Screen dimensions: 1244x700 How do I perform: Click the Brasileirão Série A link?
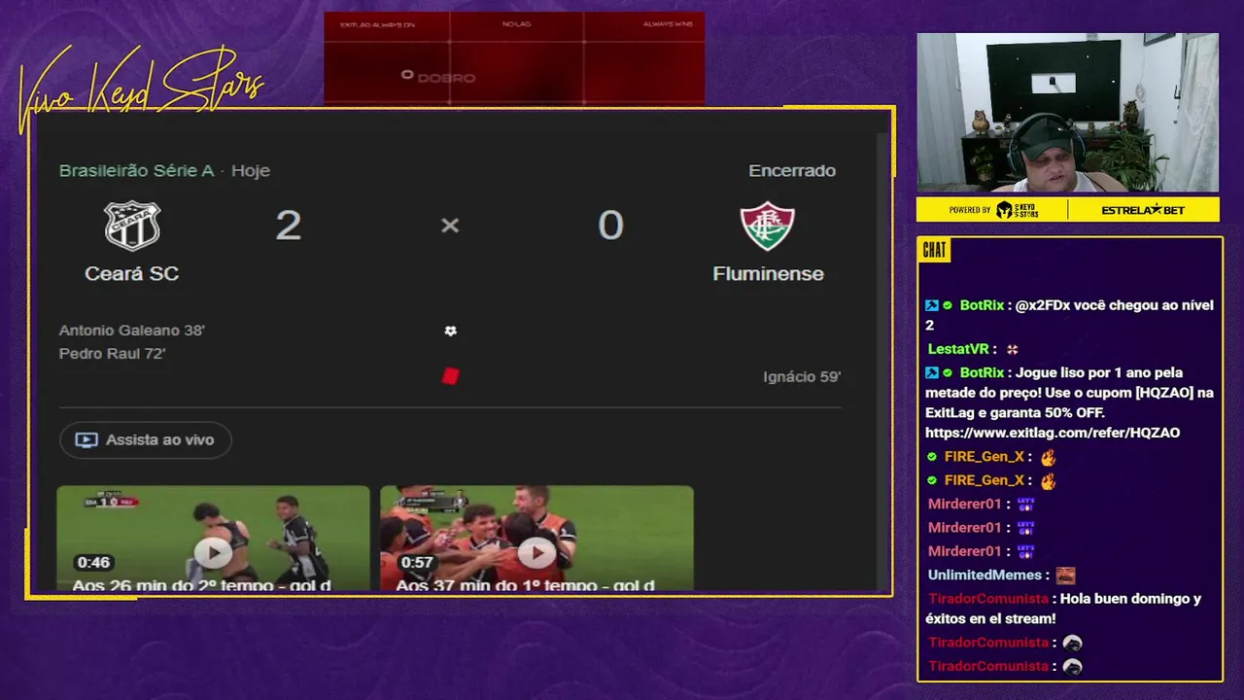pyautogui.click(x=136, y=171)
